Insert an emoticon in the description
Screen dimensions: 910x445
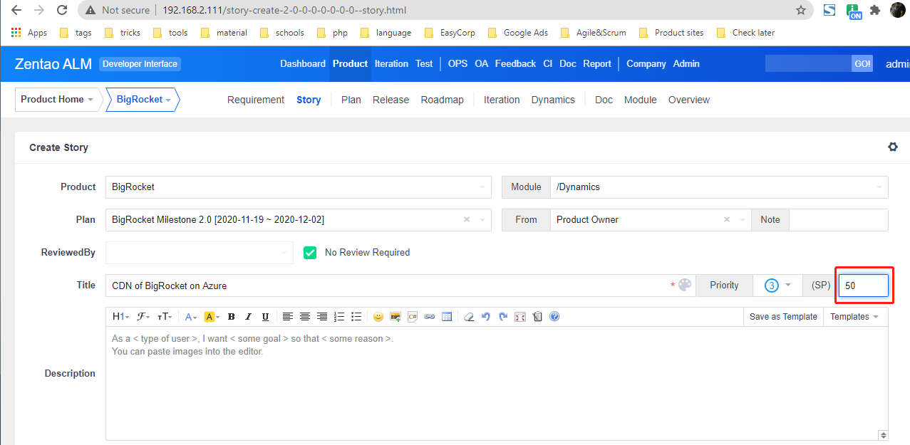[x=378, y=317]
